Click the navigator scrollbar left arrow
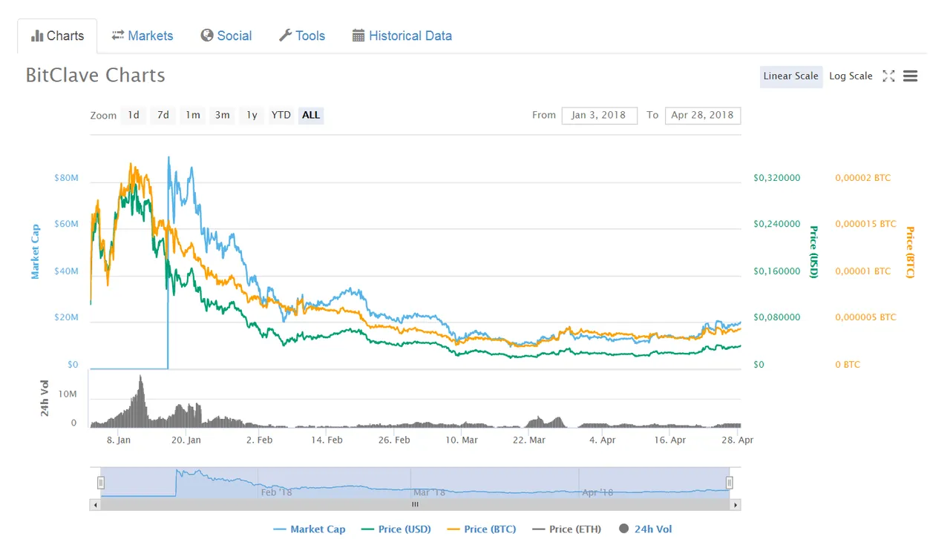This screenshot has width=950, height=539. click(x=94, y=505)
